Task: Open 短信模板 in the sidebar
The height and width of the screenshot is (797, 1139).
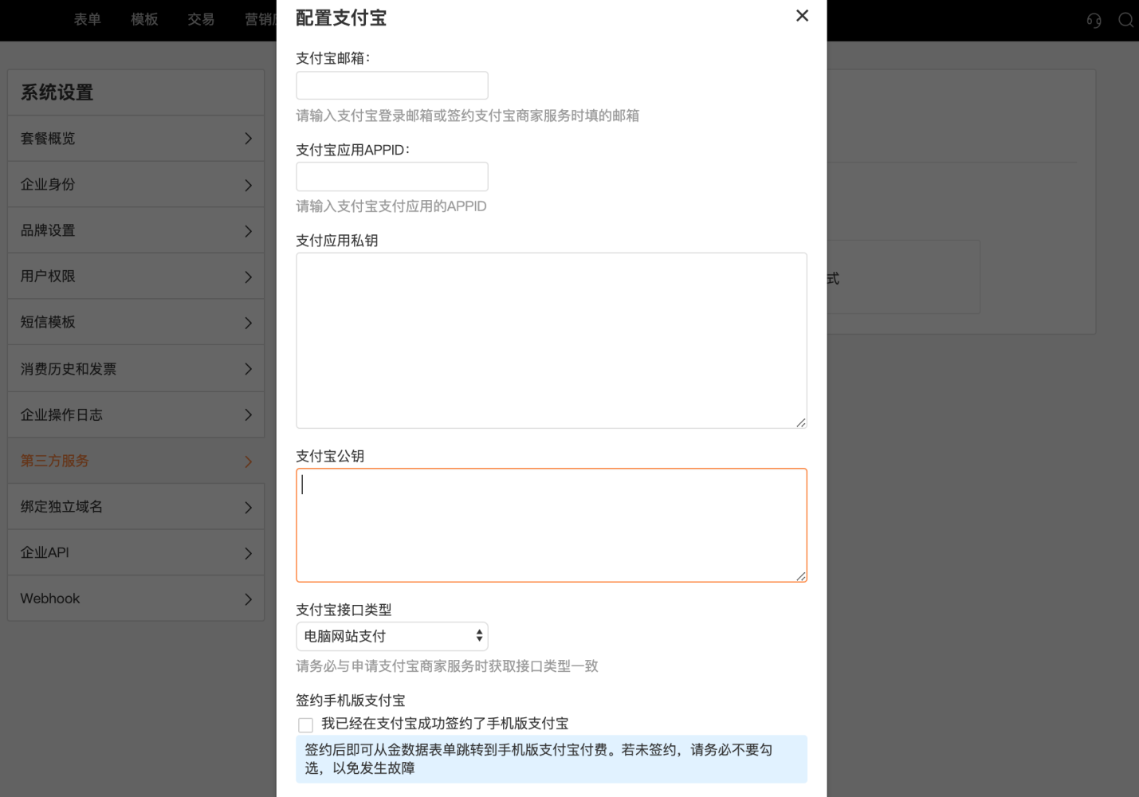Action: pos(136,322)
